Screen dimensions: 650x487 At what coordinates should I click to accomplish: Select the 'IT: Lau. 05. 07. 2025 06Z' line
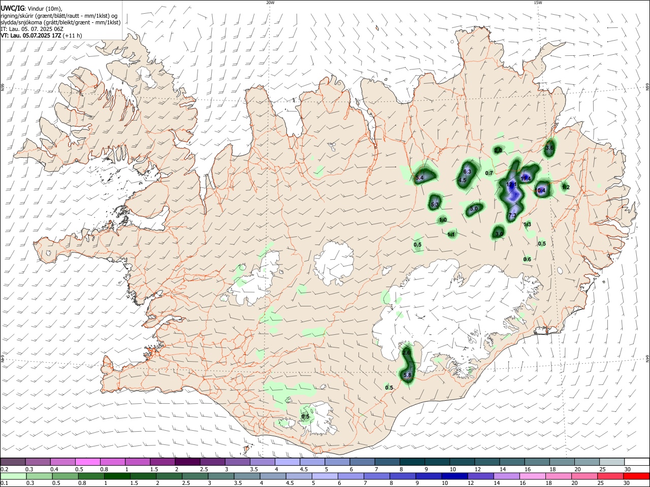(x=31, y=29)
